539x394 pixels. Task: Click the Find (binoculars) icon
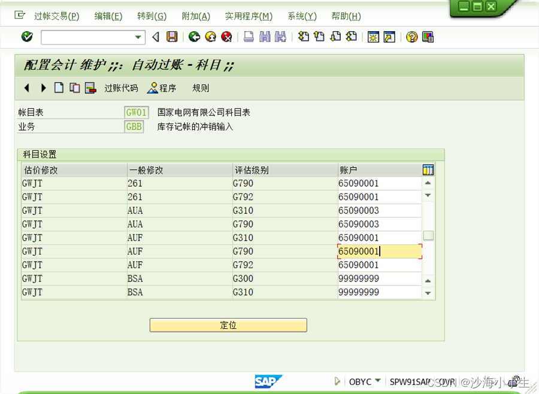(x=264, y=37)
